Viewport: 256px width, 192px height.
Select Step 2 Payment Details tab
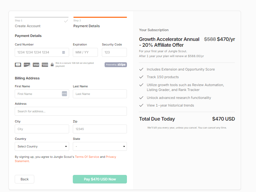(x=87, y=26)
